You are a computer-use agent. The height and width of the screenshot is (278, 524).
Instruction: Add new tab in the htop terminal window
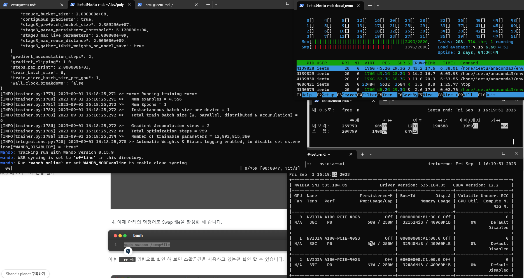(x=370, y=6)
